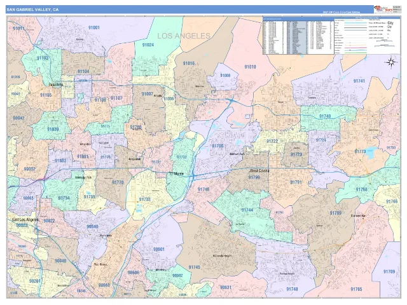Select ZIP code 91773 label
The image size is (407, 305).
click(361, 151)
